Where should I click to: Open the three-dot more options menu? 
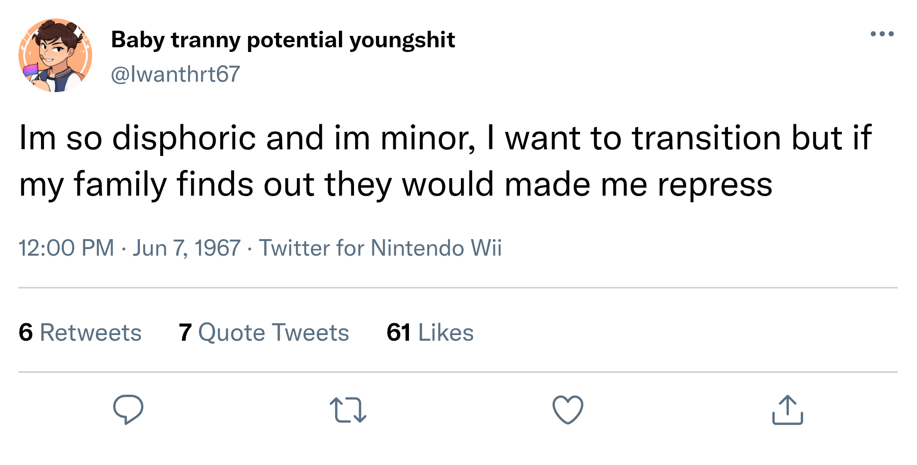pos(882,34)
